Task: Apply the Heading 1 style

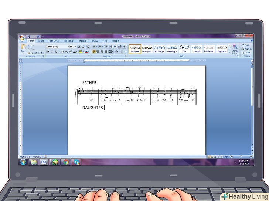Action: click(x=160, y=49)
